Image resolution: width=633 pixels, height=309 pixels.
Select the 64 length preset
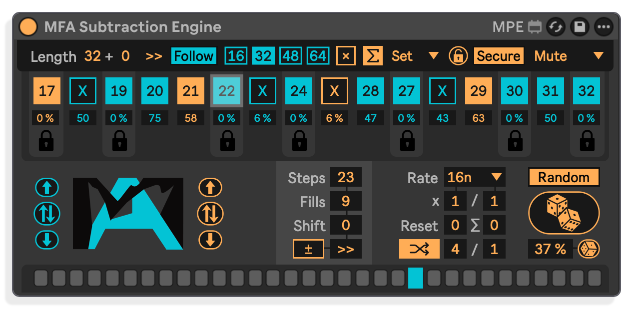click(x=318, y=56)
